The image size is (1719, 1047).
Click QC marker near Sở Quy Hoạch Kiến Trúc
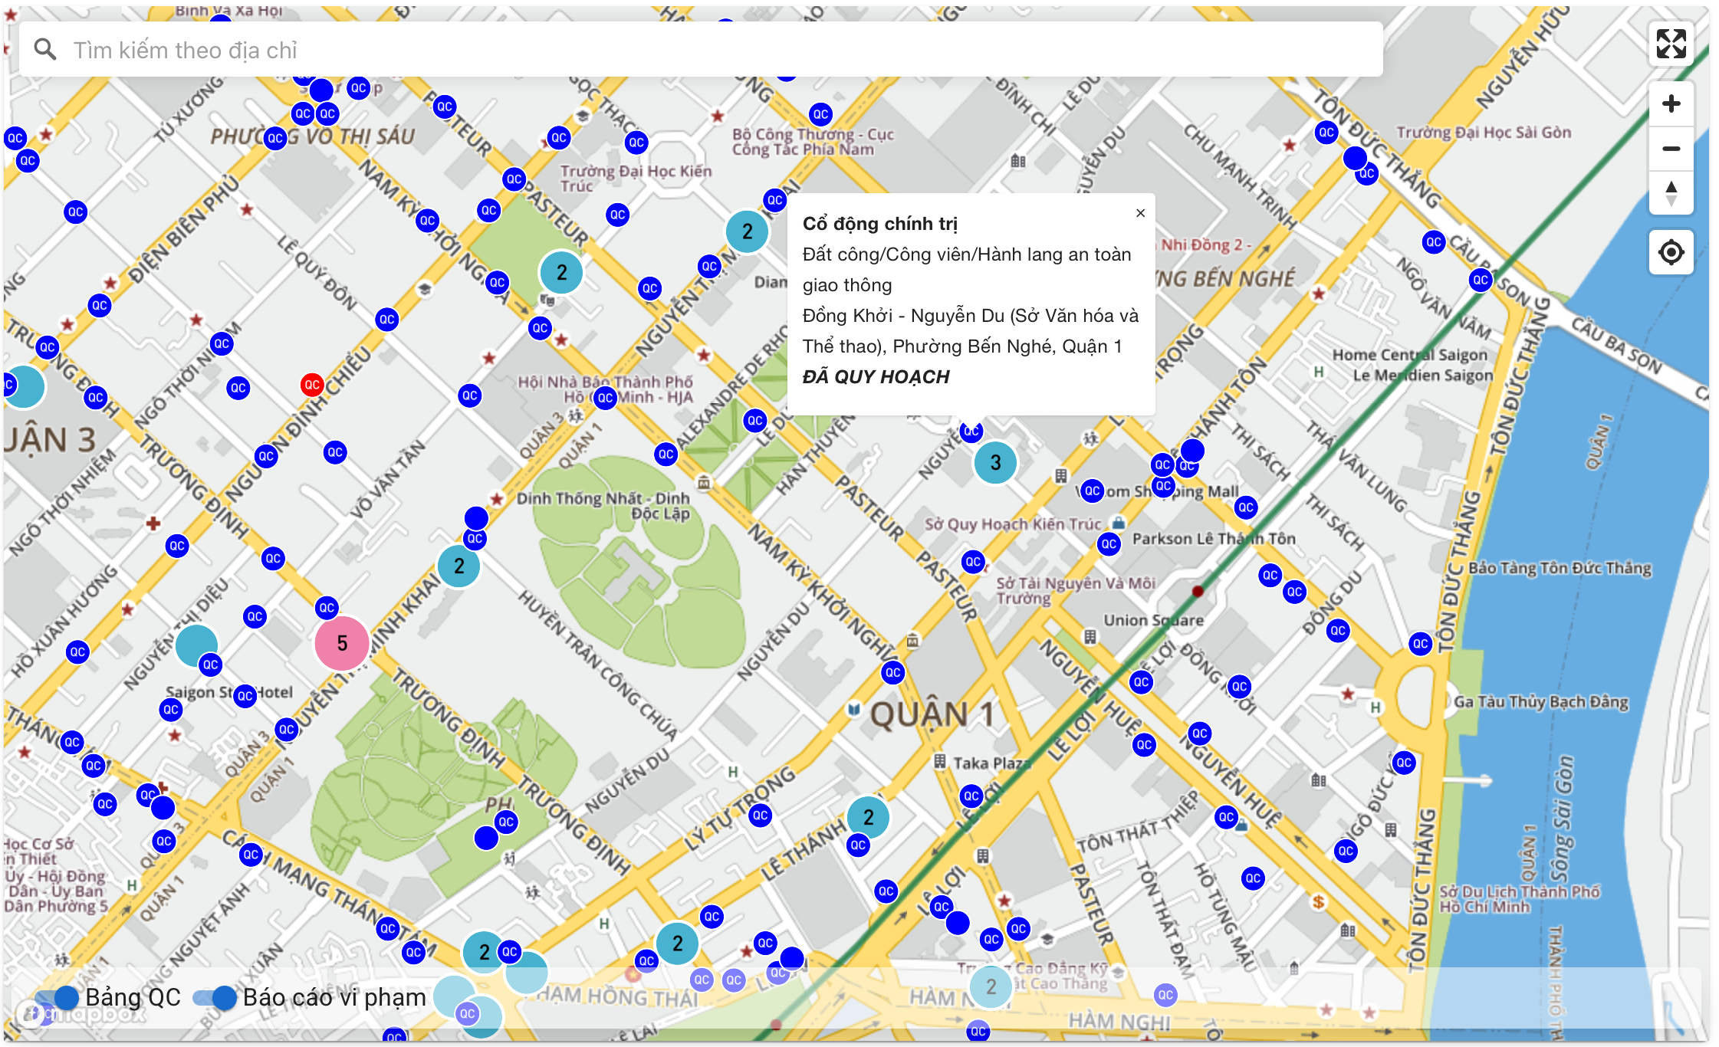tap(973, 561)
